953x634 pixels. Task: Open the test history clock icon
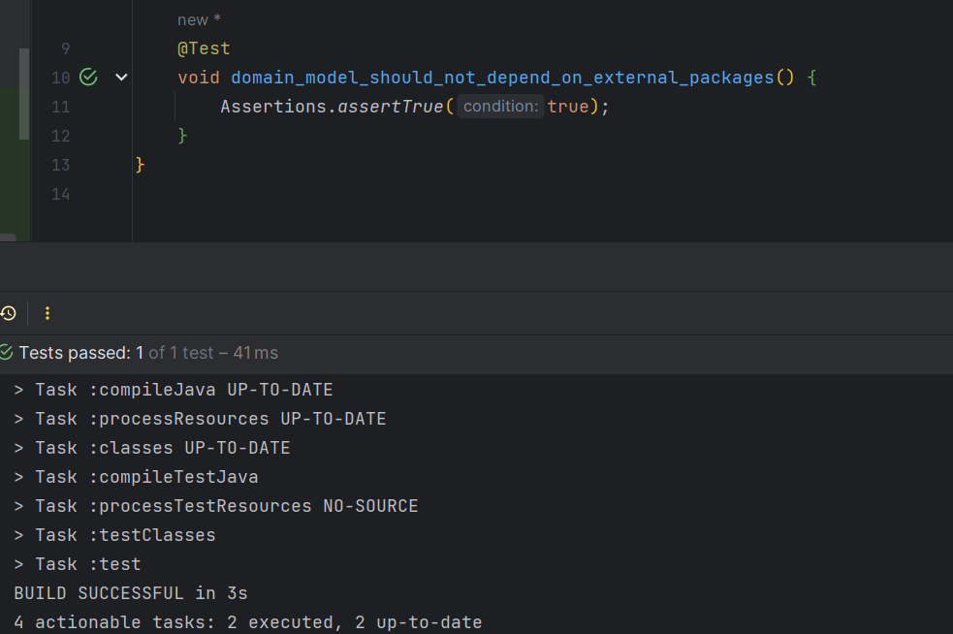[8, 313]
